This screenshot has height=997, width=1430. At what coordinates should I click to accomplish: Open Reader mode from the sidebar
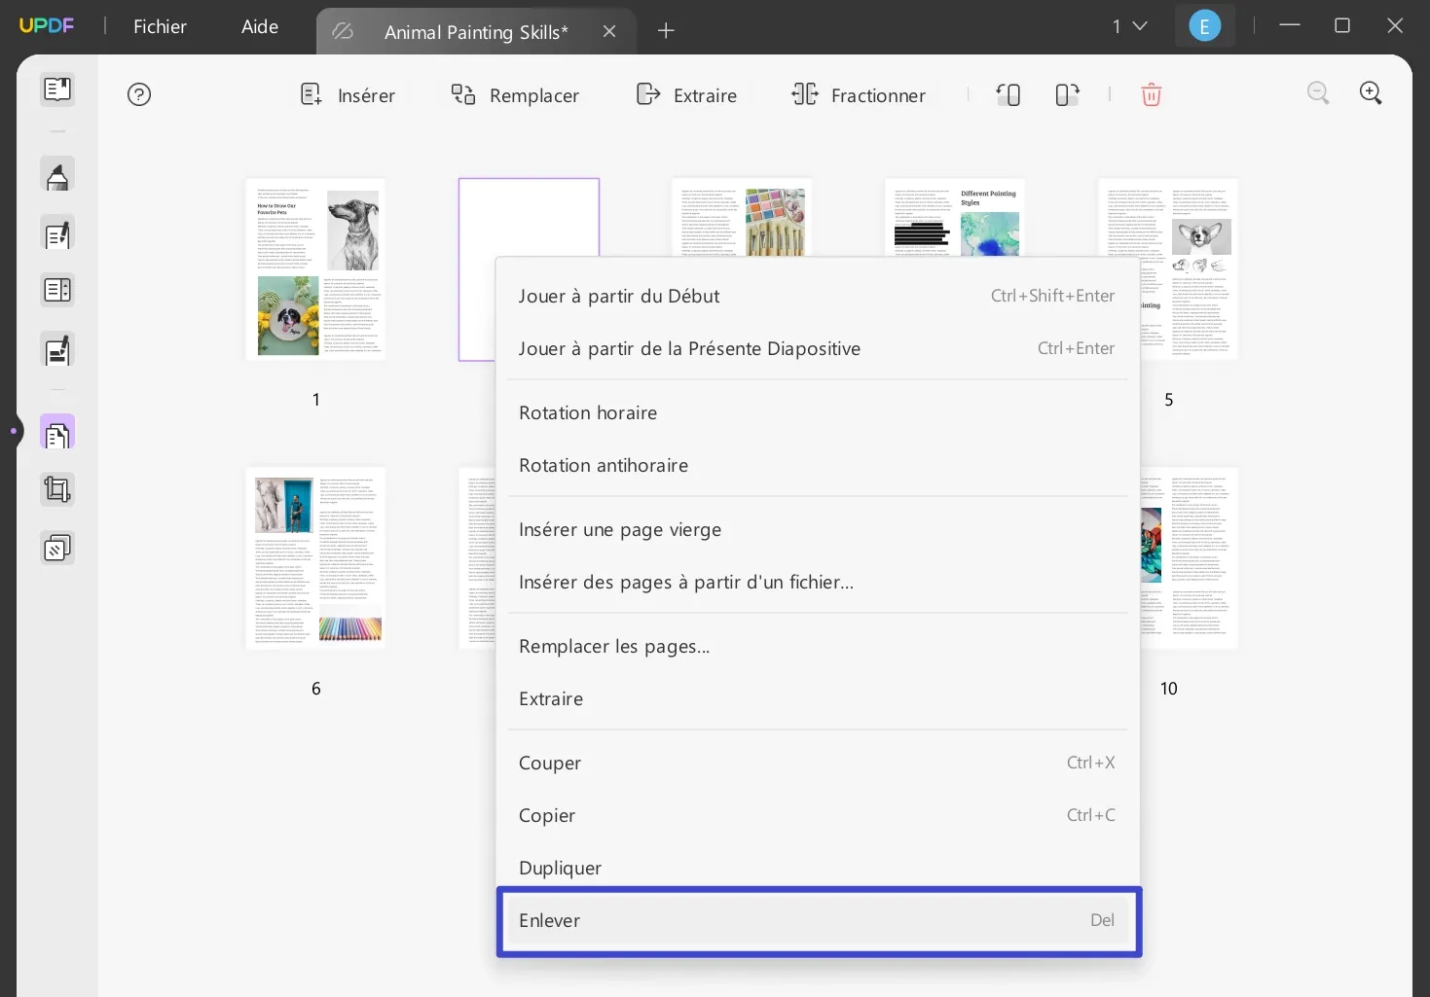(57, 89)
